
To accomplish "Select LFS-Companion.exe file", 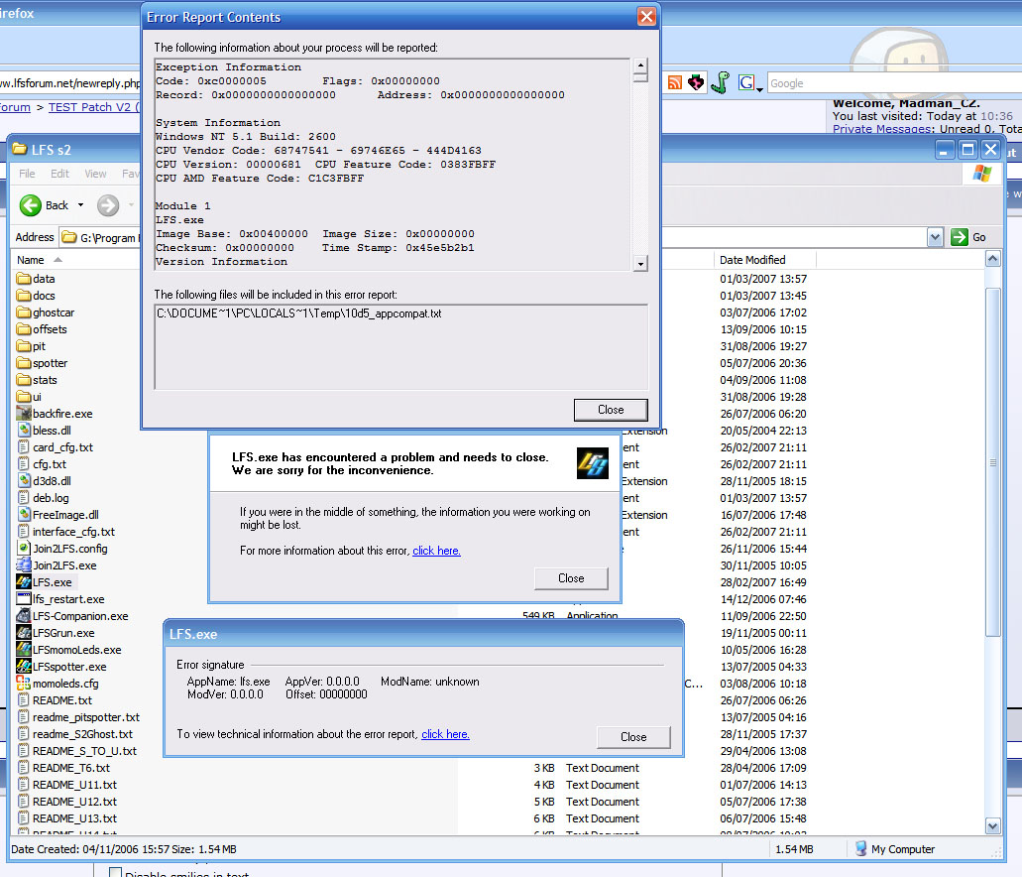I will pyautogui.click(x=73, y=616).
